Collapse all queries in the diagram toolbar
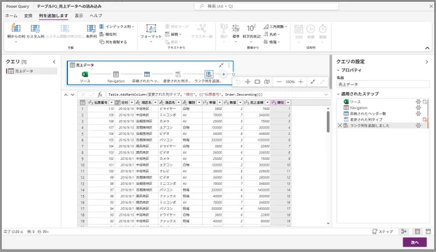Viewport: 436px width, 252px height. click(x=313, y=82)
